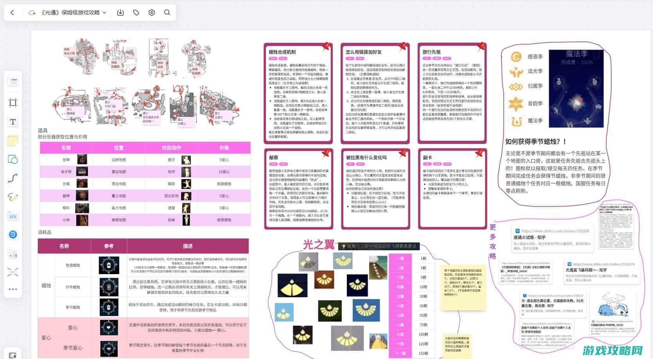The width and height of the screenshot is (653, 359).
Task: Select the 献祭 card title
Action: coord(273,158)
